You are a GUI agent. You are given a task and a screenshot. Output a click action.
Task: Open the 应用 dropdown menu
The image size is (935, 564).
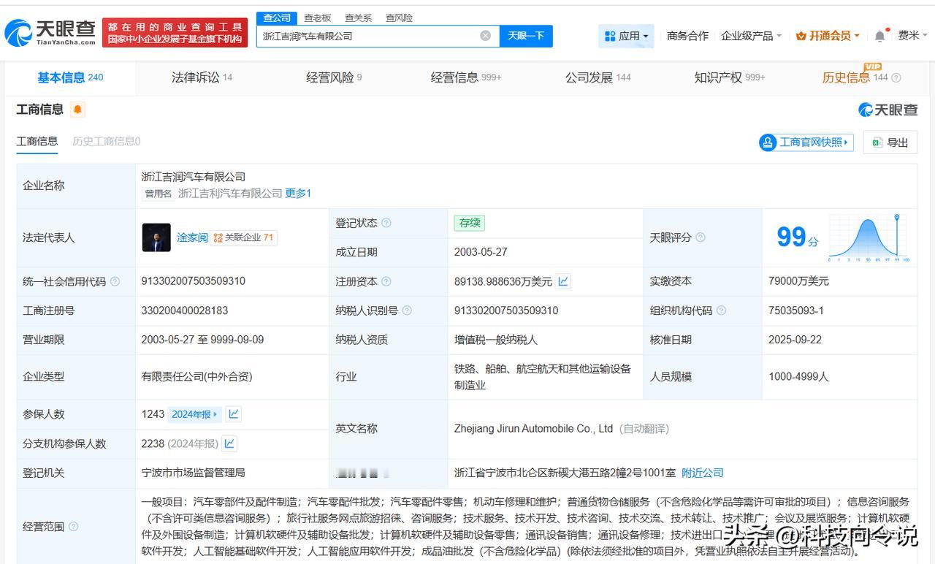click(x=626, y=36)
